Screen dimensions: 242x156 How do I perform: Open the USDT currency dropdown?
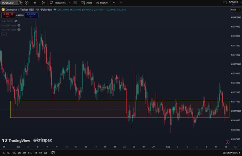(236, 10)
